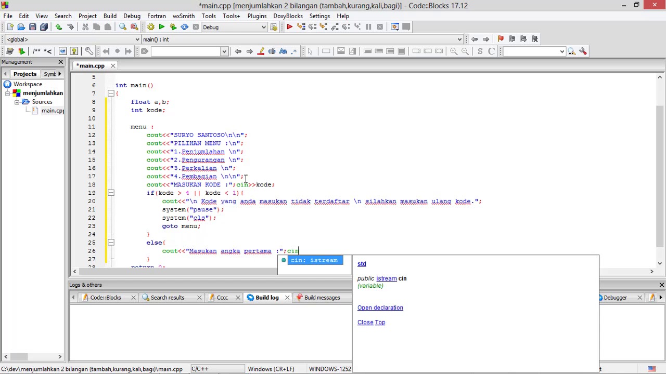Click the Open file folder icon
666x374 pixels.
pos(21,27)
